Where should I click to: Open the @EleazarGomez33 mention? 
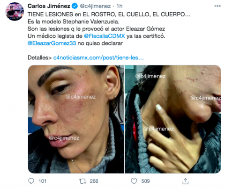(x=52, y=43)
